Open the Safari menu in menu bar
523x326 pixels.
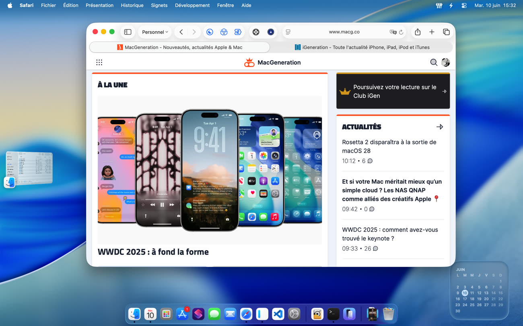(x=27, y=5)
